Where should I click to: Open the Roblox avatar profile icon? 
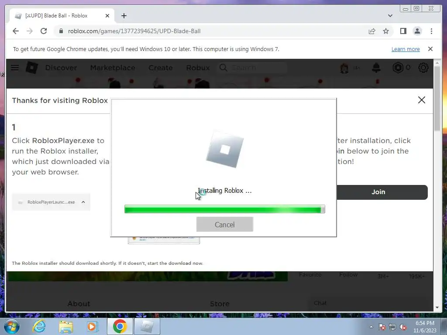click(344, 68)
